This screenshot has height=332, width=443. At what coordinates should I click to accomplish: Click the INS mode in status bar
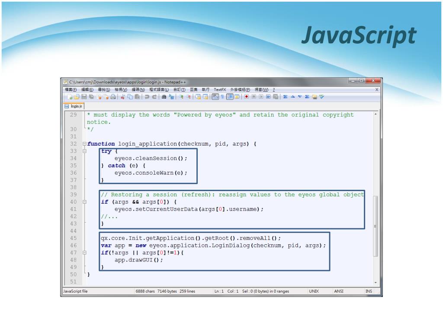tap(369, 291)
